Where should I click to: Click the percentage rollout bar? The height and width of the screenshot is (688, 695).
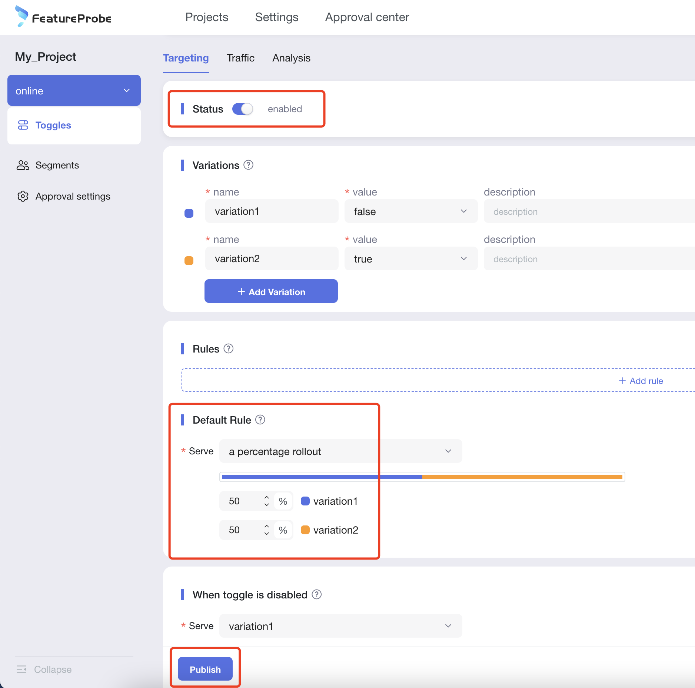pos(422,477)
